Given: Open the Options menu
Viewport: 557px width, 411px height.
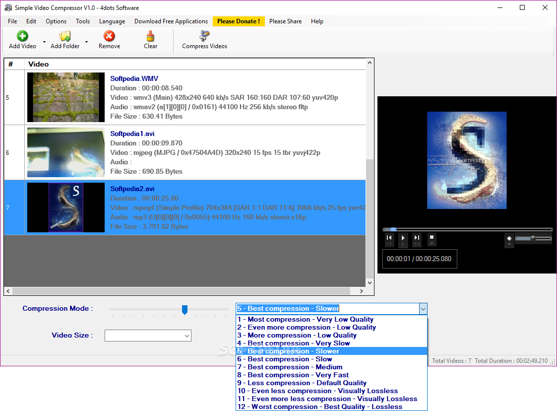Looking at the screenshot, I should click(x=56, y=21).
